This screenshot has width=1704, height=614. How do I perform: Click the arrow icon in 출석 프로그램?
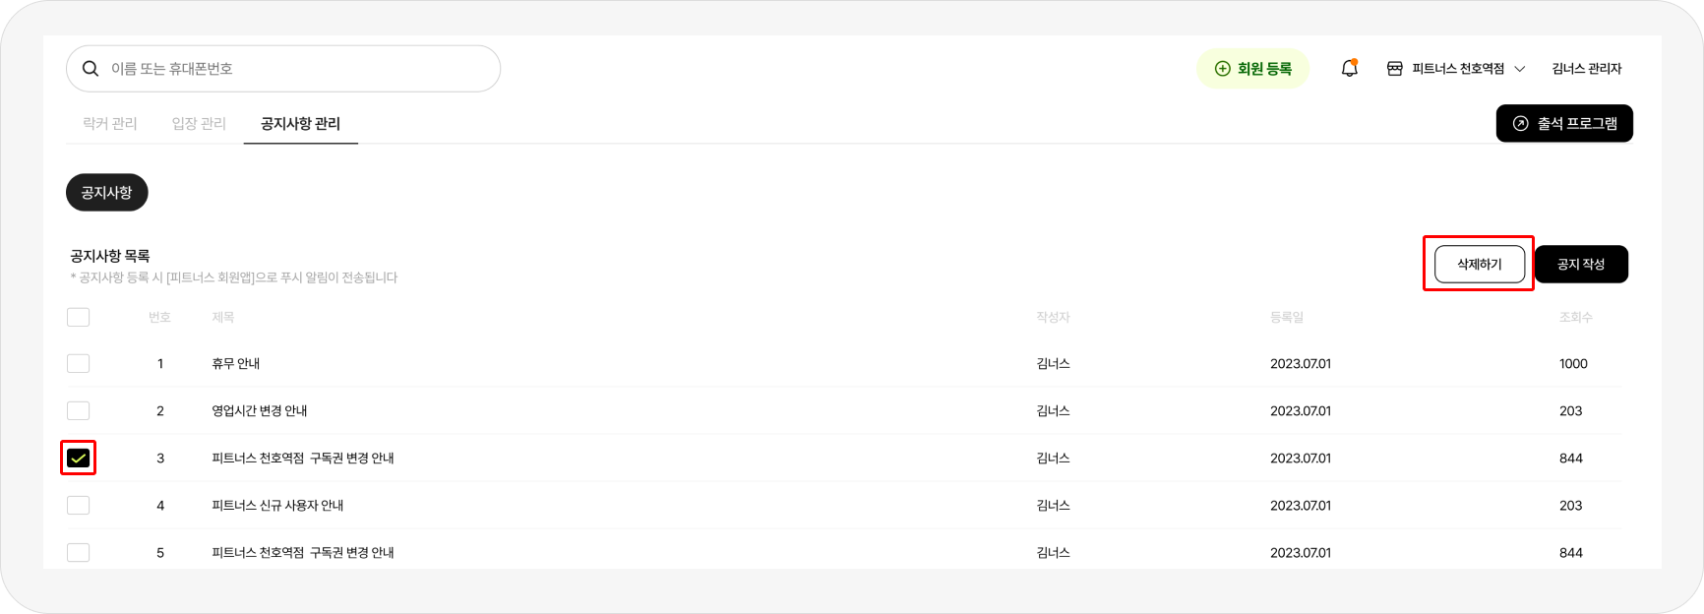click(1520, 124)
